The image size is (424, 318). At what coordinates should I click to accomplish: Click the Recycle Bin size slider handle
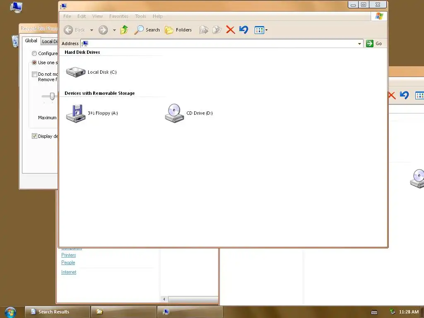52,96
